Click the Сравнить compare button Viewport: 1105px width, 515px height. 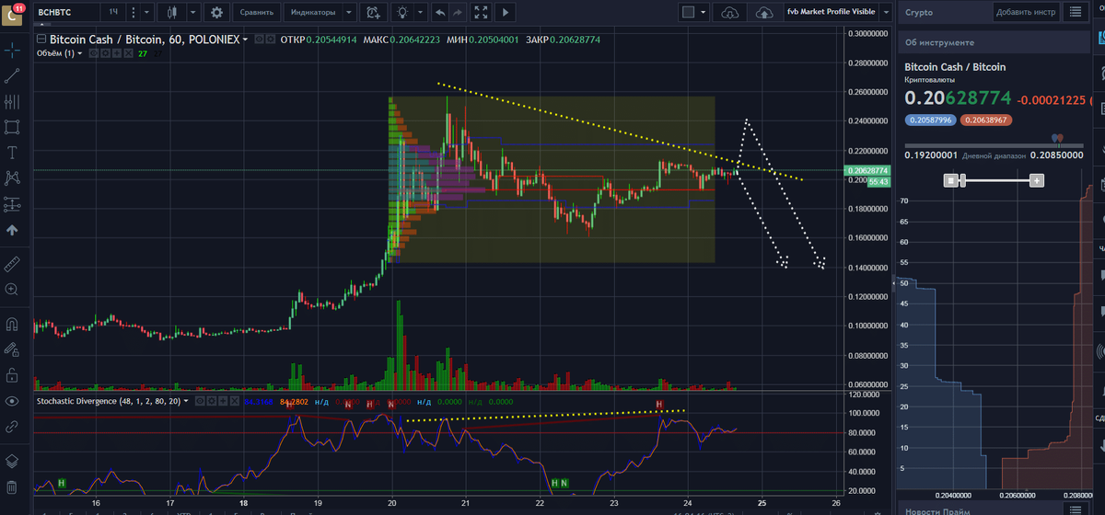click(x=255, y=12)
